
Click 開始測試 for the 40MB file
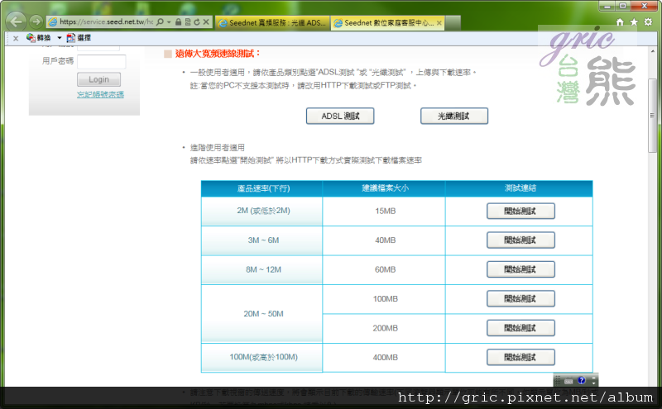click(520, 240)
